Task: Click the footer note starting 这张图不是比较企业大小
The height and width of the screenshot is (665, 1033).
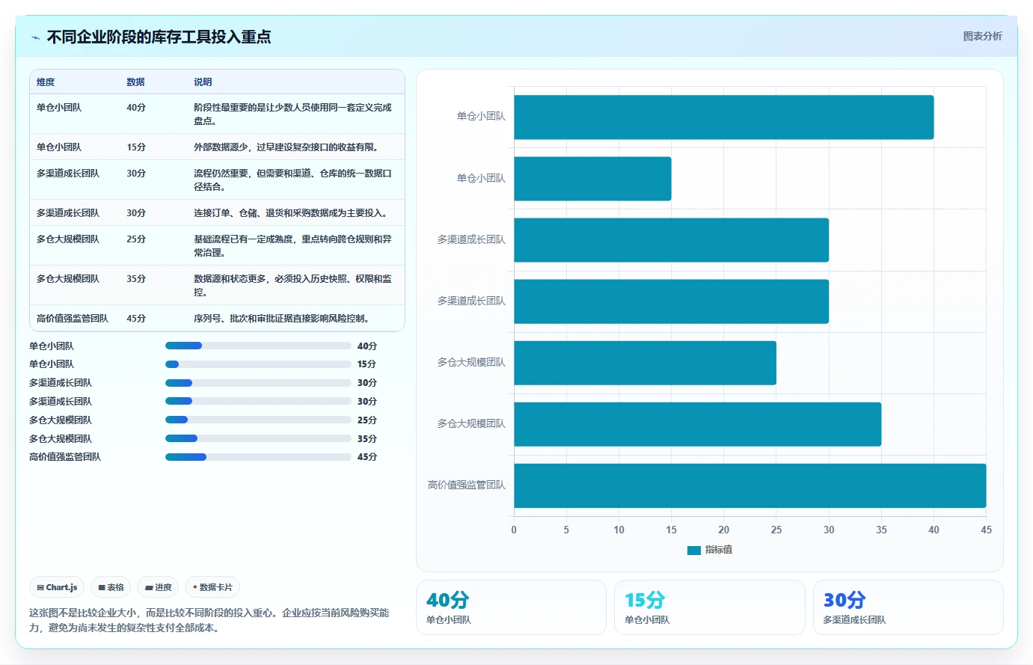Action: coord(209,620)
